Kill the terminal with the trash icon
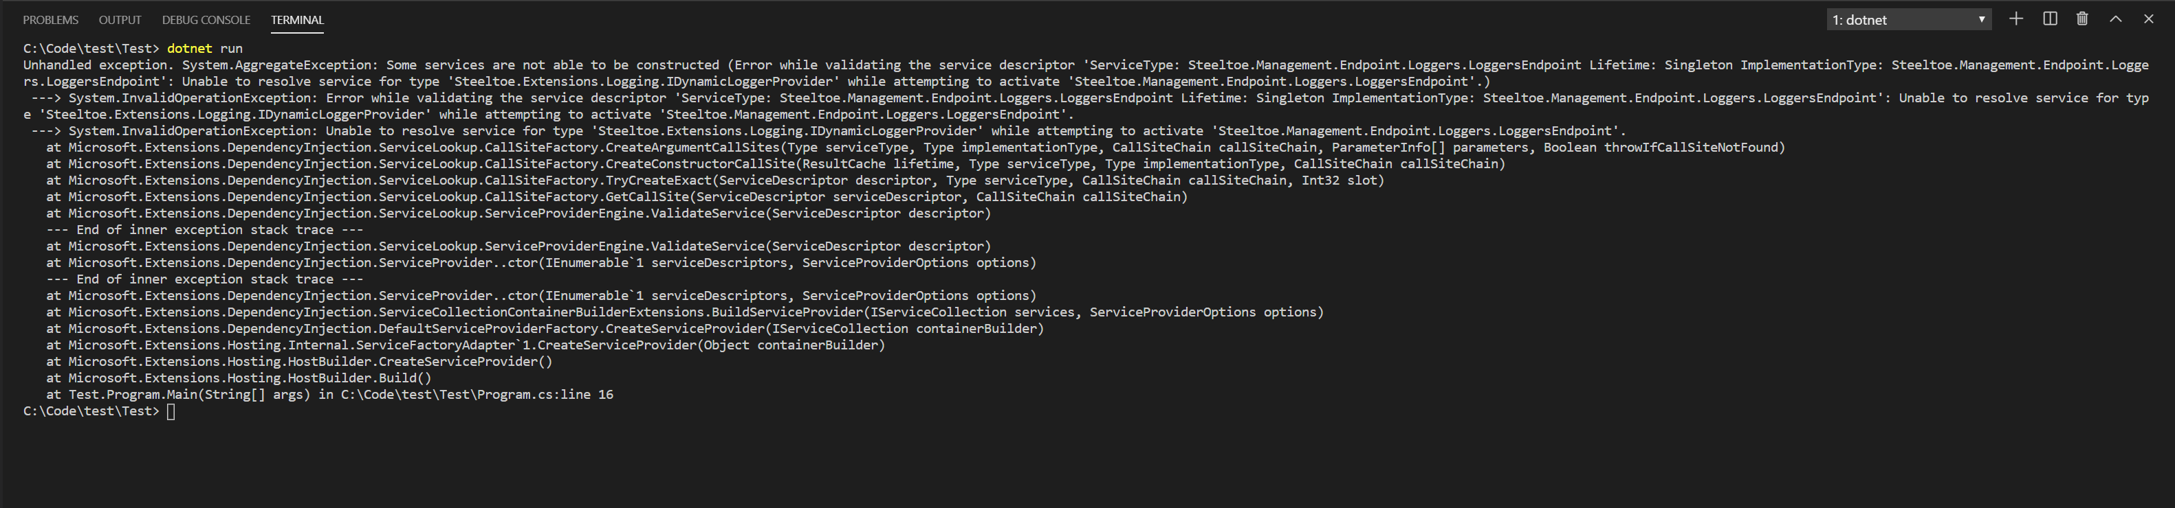Viewport: 2175px width, 508px height. point(2082,19)
